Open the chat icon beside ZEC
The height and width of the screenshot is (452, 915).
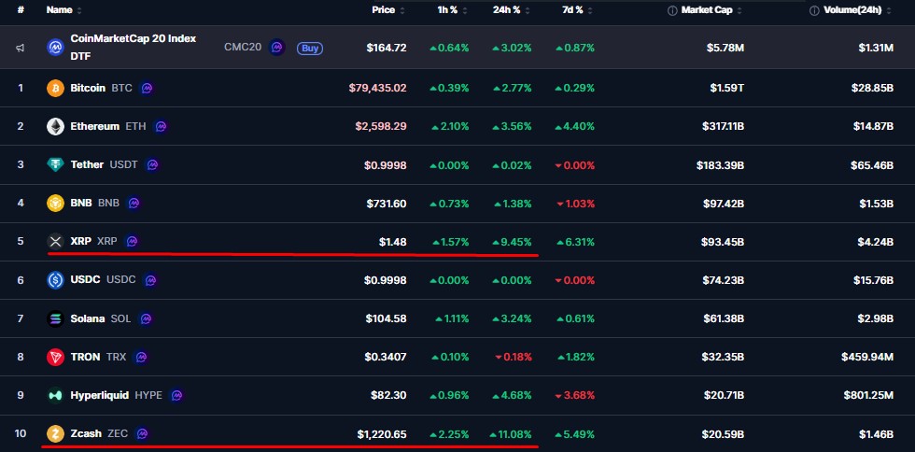[x=142, y=434]
